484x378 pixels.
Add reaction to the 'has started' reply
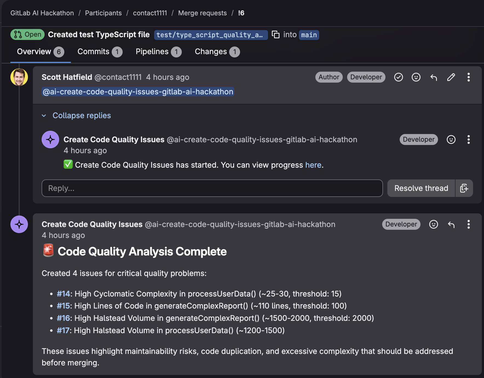[451, 139]
